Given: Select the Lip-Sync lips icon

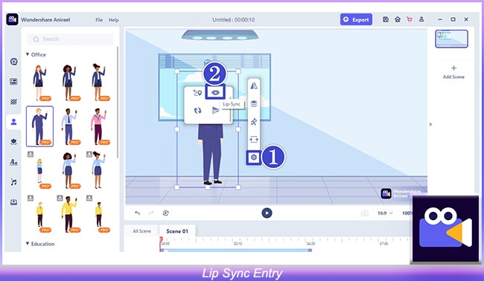Looking at the screenshot, I should tap(215, 92).
